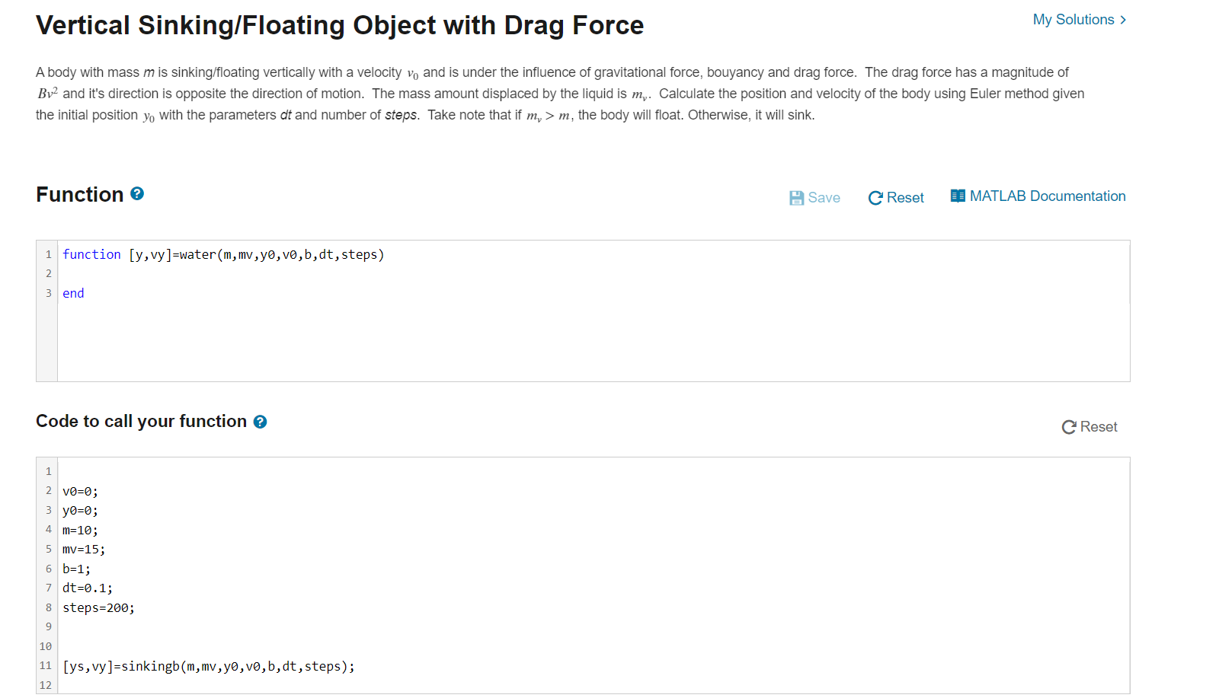1219x698 pixels.
Task: Click the help icon beside Code to call your function
Action: pyautogui.click(x=260, y=421)
